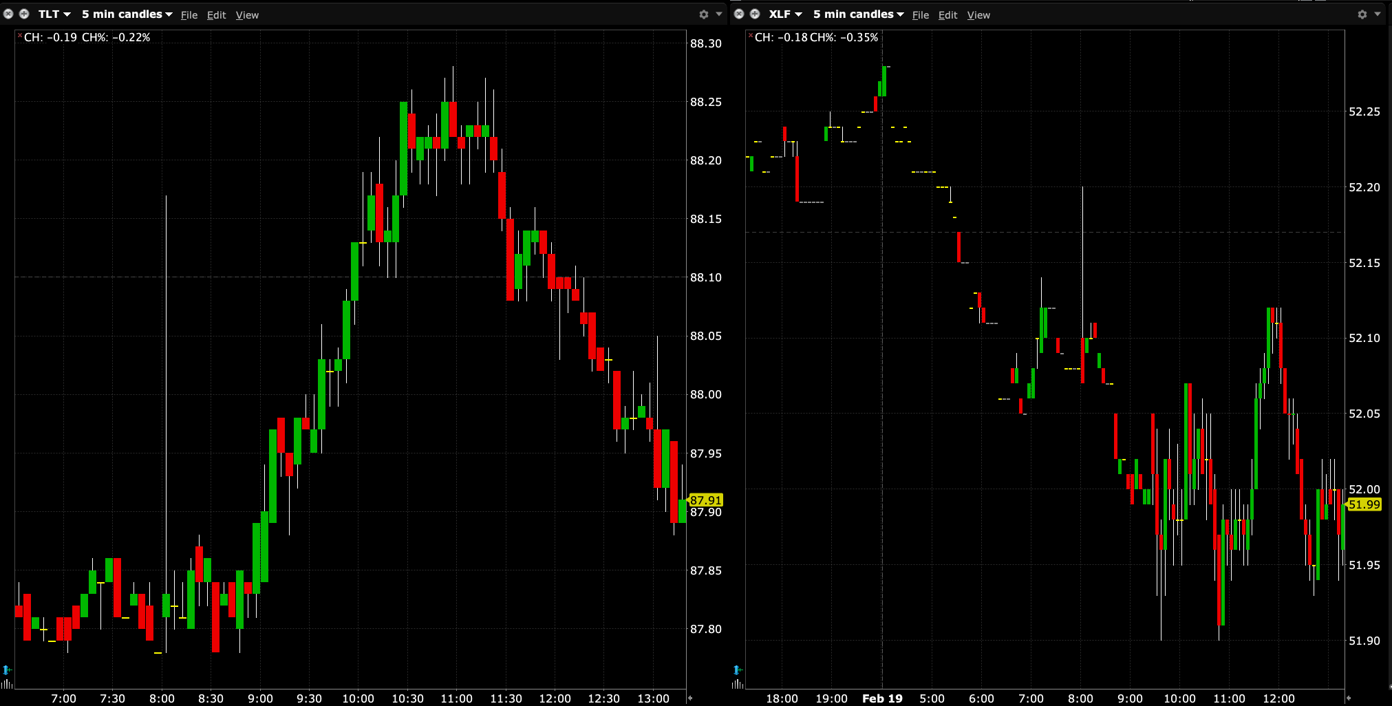Expand 5 min candles dropdown on TLT chart
The width and height of the screenshot is (1392, 706).
[127, 14]
